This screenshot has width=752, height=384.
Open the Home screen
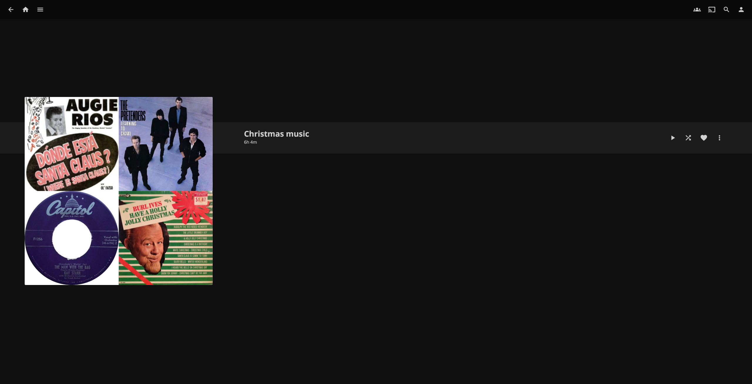click(x=26, y=10)
